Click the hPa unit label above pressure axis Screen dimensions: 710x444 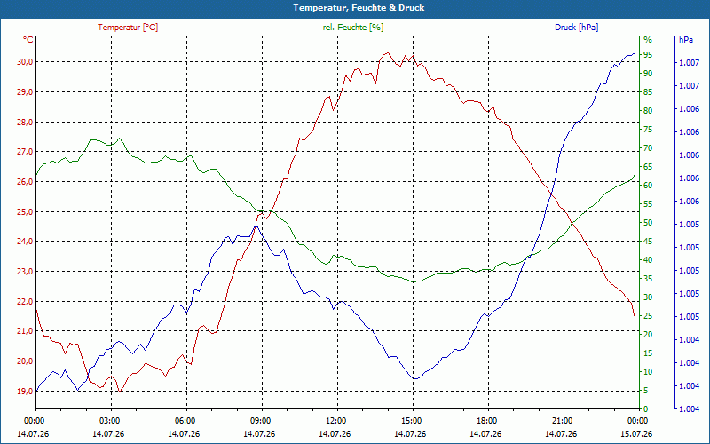[686, 39]
